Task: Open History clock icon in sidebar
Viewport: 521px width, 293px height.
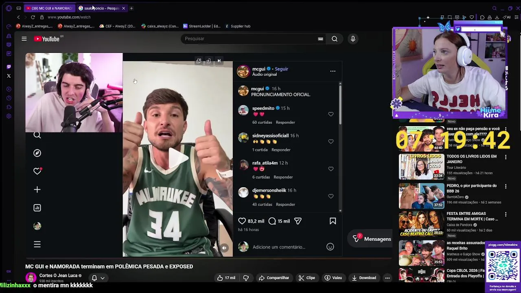Action: pos(9,98)
